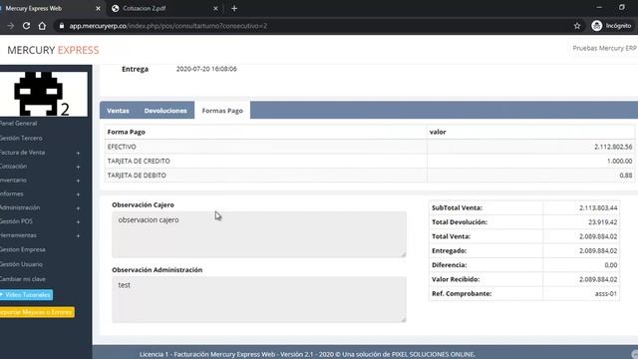Screen dimensions: 638x359
Task: Close the Cotizacion 2.pdf tab
Action: [215, 8]
